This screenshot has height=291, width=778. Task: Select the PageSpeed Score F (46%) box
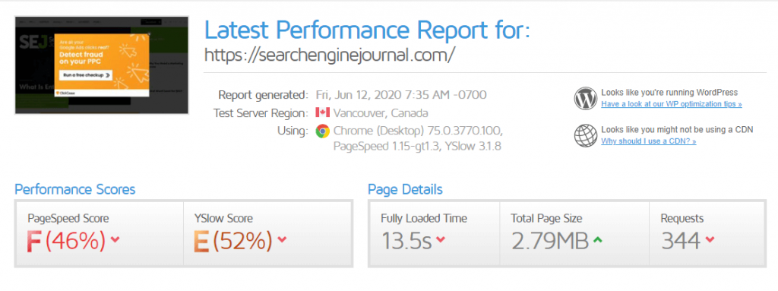point(100,233)
